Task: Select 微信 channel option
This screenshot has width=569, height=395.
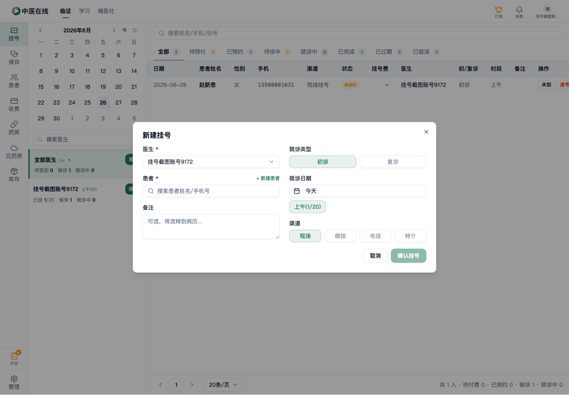Action: 340,236
